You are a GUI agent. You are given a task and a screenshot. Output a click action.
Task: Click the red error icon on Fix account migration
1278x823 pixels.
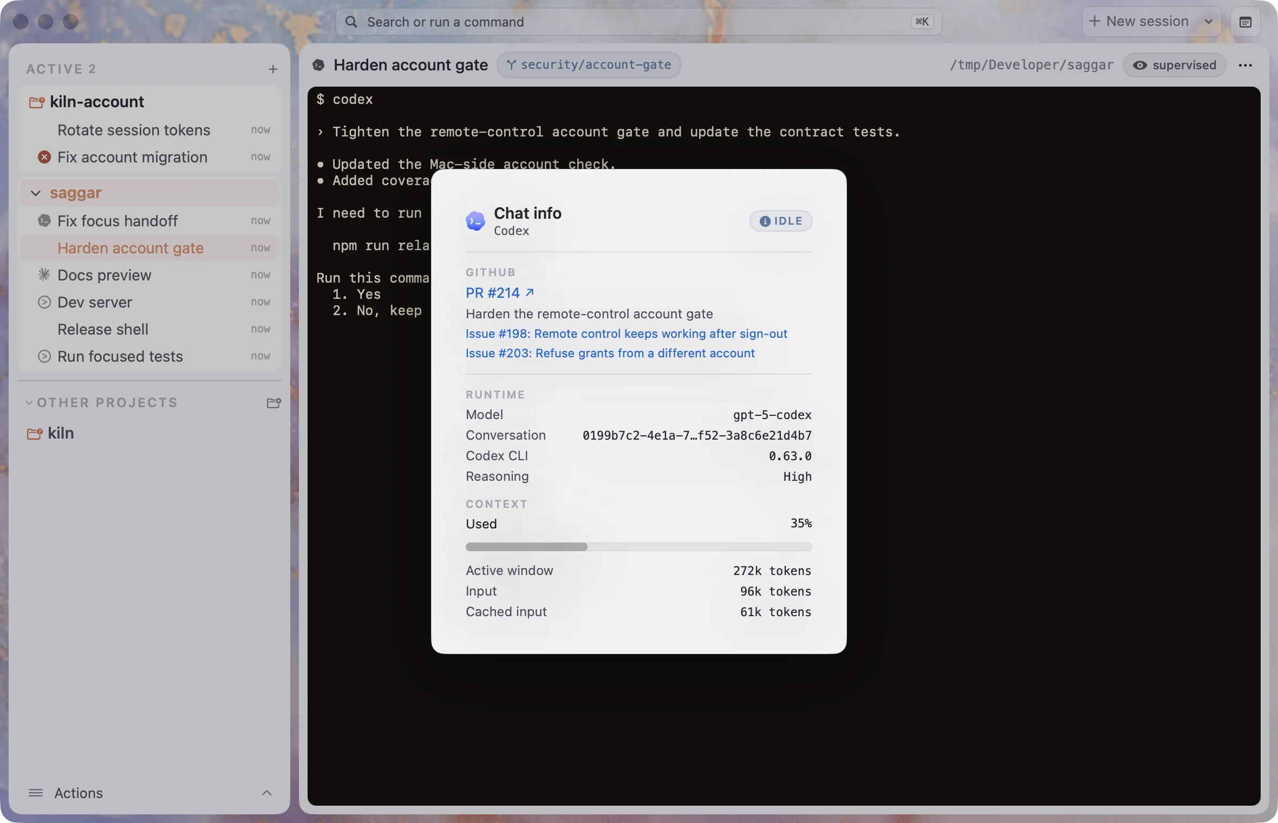[44, 157]
